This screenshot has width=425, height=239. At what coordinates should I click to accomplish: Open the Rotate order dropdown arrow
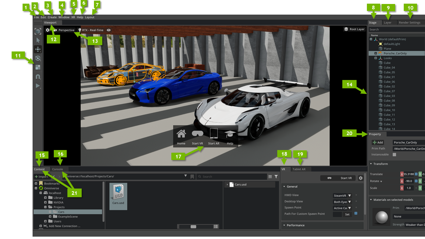click(381, 181)
